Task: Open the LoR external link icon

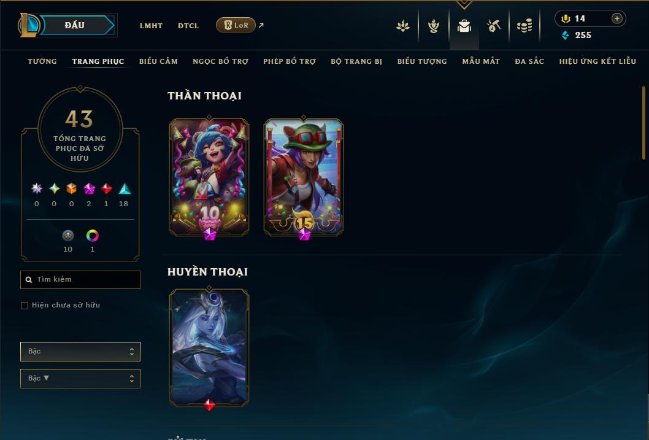Action: click(x=261, y=25)
